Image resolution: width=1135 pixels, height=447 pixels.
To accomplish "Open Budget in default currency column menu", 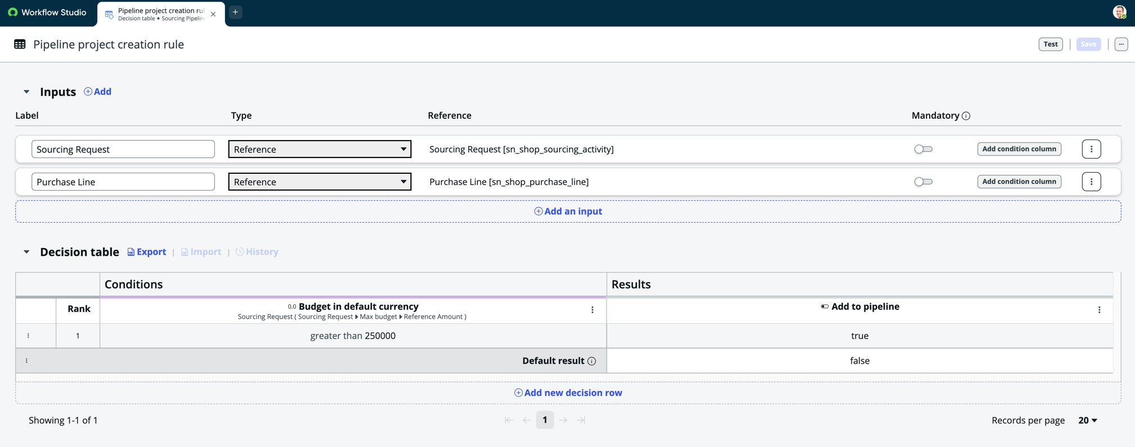I will 592,310.
